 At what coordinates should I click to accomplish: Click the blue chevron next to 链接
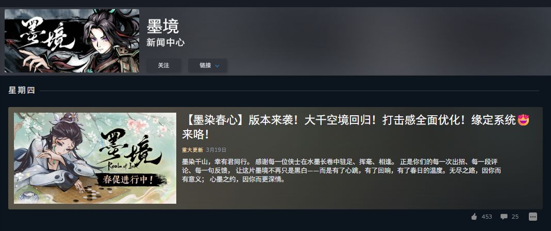point(217,66)
